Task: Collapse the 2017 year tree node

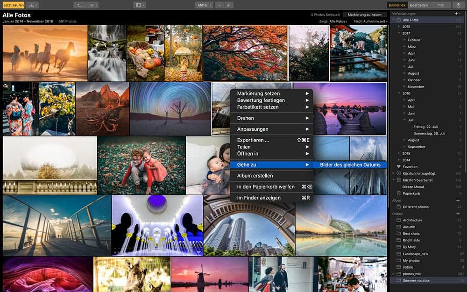Action: 399,34
